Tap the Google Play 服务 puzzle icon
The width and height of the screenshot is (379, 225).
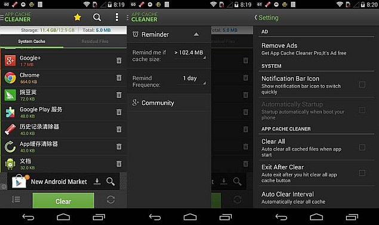(x=10, y=112)
